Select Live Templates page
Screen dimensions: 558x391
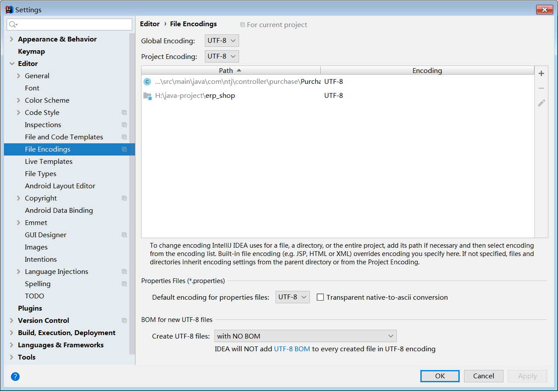tap(49, 162)
